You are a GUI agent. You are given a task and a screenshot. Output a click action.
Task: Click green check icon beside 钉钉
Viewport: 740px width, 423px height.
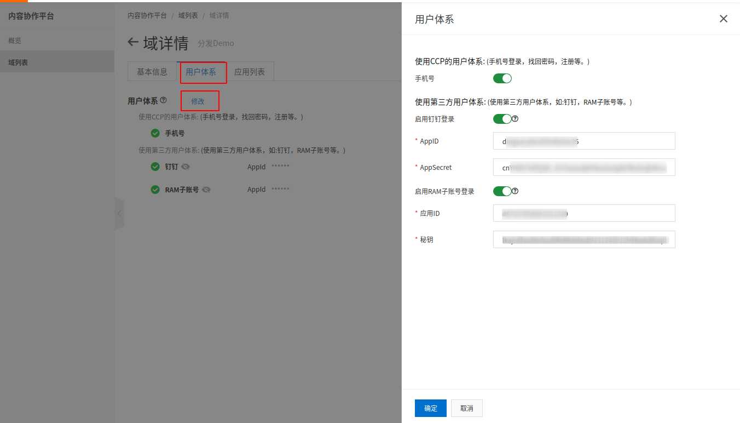(155, 167)
